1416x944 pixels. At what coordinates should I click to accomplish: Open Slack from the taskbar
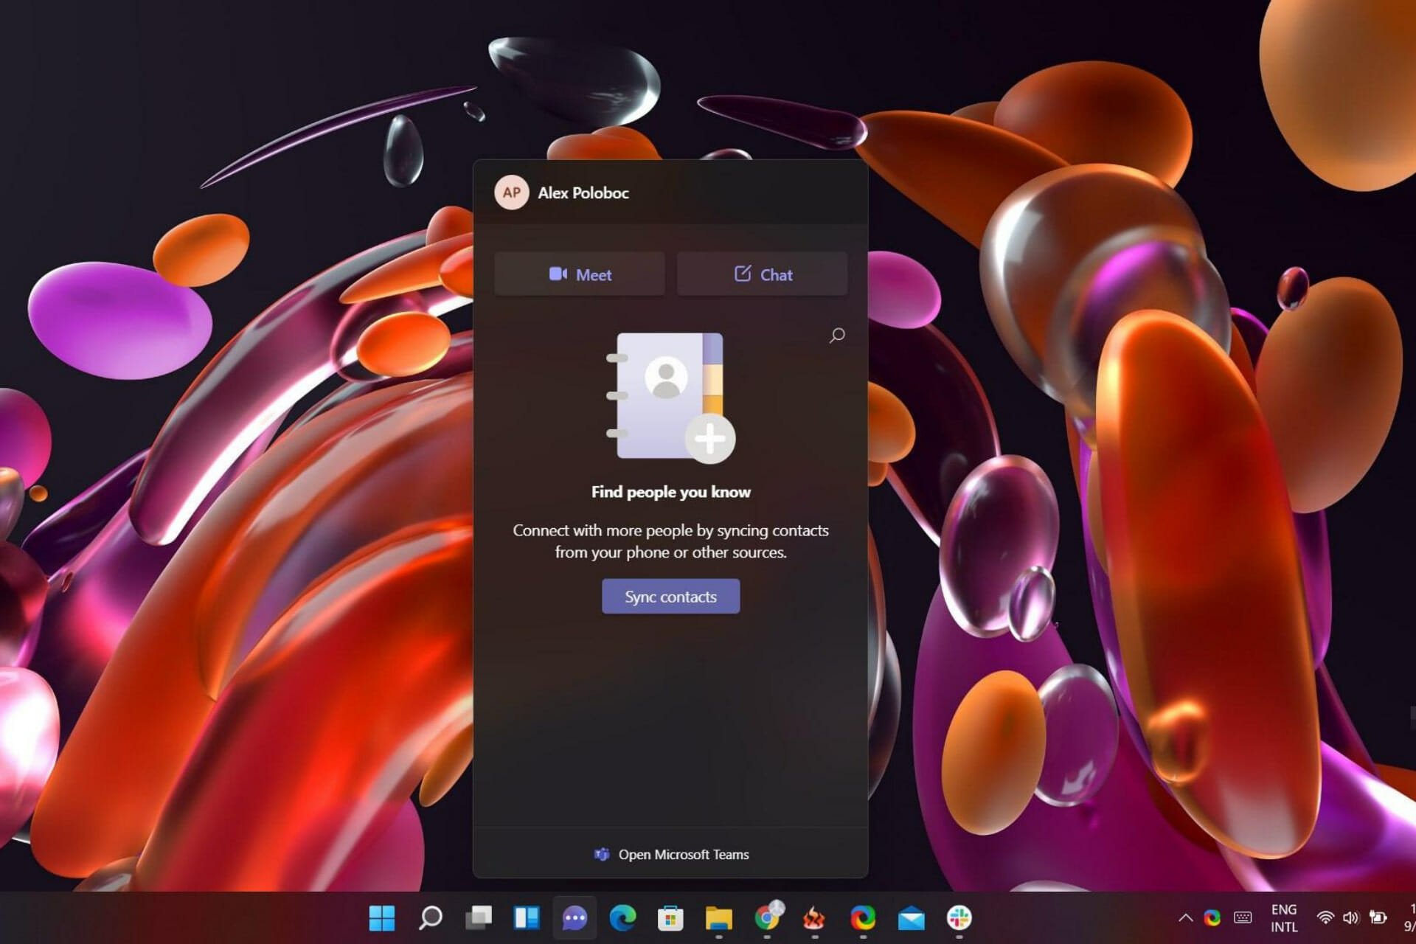point(959,918)
